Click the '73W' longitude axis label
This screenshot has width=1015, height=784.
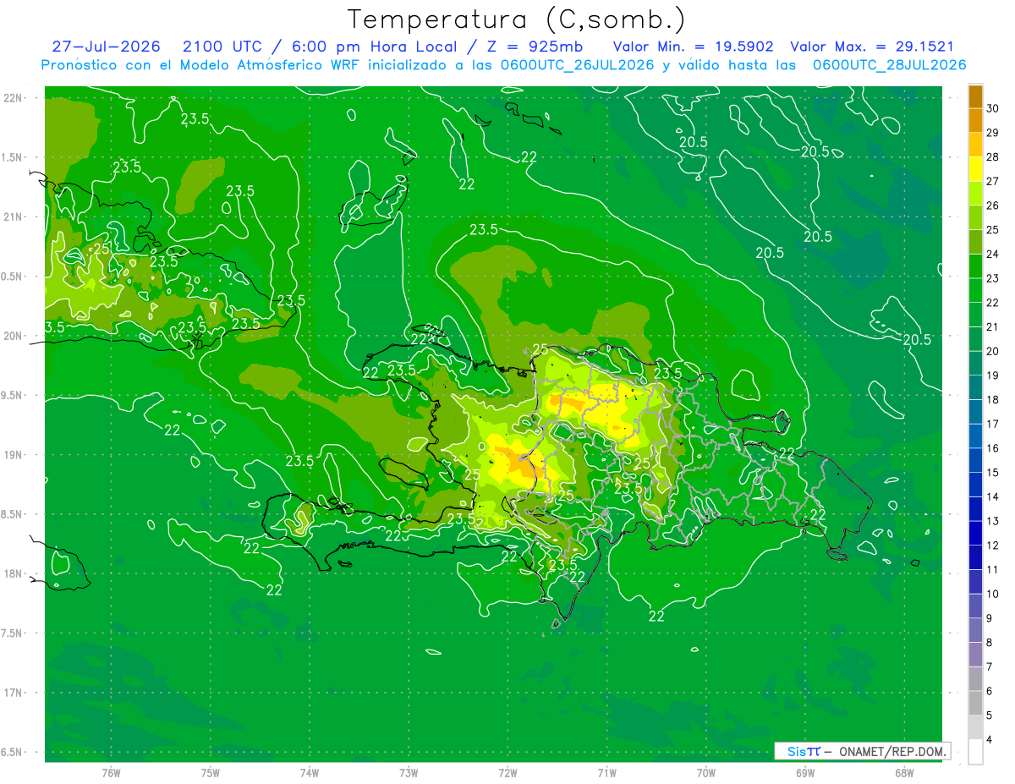click(x=409, y=772)
